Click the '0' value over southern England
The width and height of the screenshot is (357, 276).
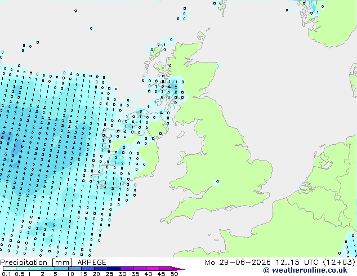click(217, 181)
